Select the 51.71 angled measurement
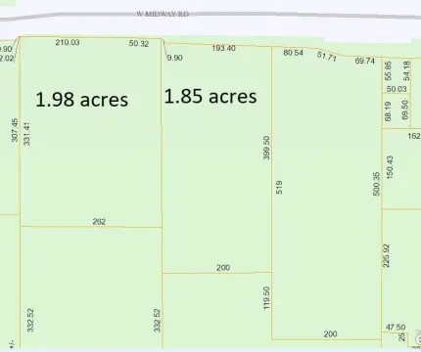This screenshot has width=421, height=352. (x=327, y=57)
